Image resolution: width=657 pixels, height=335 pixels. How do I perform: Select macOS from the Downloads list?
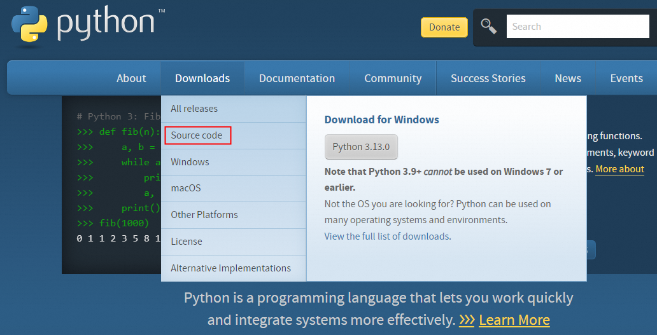pos(186,188)
